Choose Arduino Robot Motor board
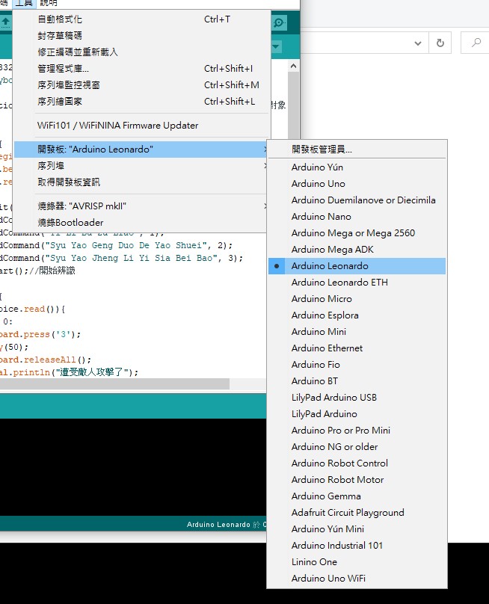 (x=357, y=480)
